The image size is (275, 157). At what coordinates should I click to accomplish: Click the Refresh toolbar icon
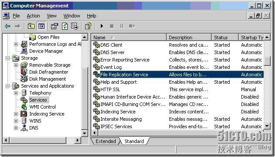[65, 26]
